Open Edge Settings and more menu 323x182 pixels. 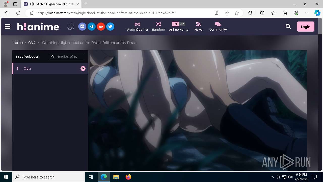[307, 13]
